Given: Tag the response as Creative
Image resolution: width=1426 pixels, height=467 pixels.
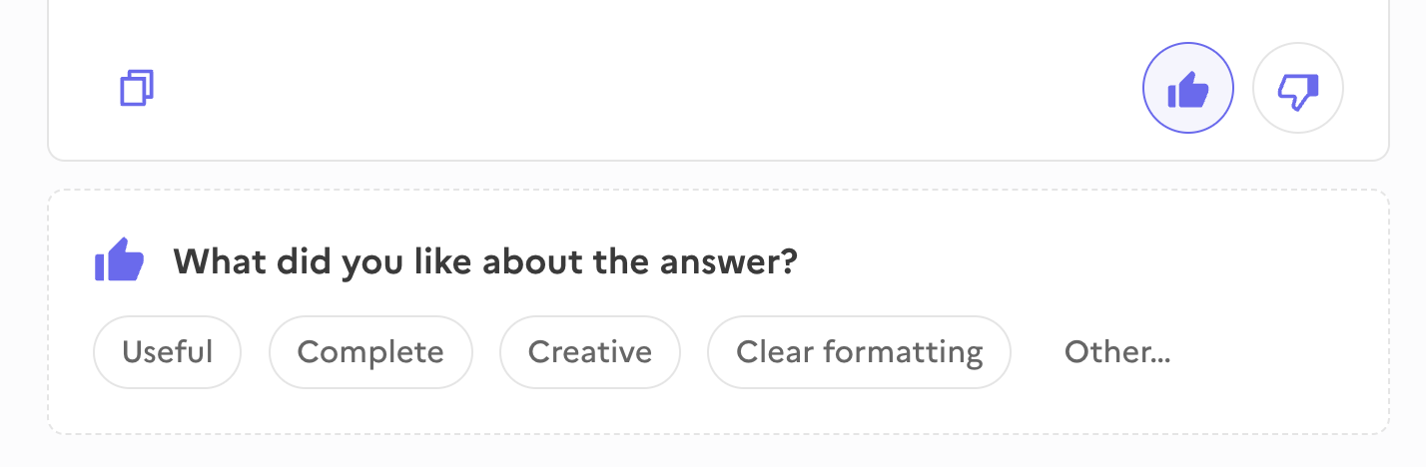Looking at the screenshot, I should coord(589,352).
